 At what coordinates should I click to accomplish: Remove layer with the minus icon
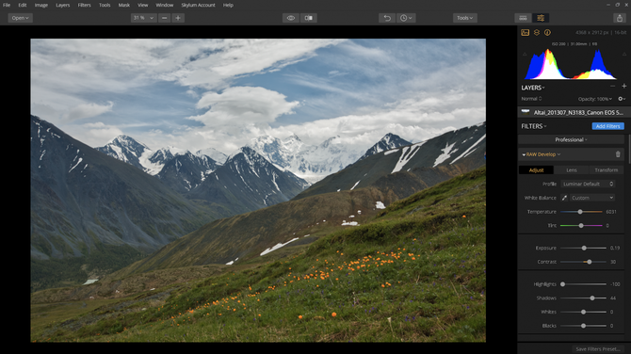pos(612,86)
